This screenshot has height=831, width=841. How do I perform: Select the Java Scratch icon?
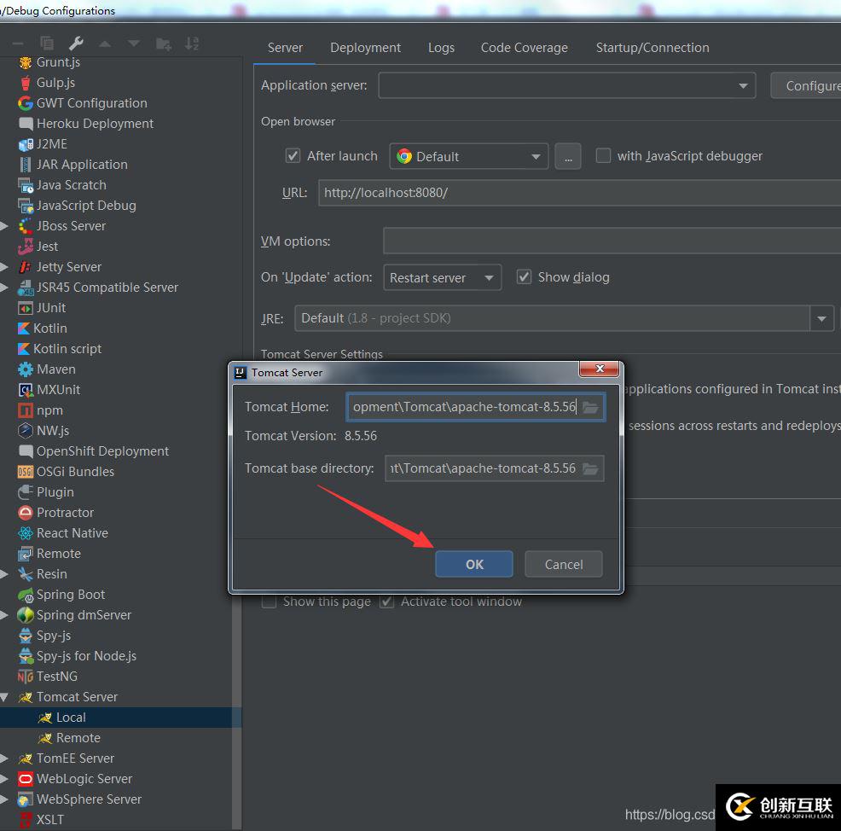tap(26, 185)
